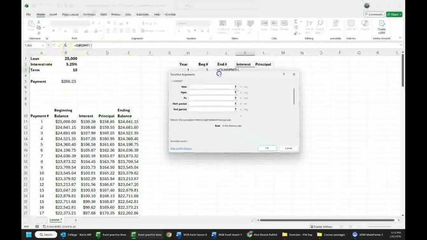Expand the Clipboard group launcher
The image size is (427, 240).
pyautogui.click(x=47, y=38)
